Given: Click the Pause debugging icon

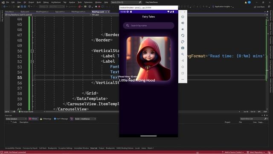Looking at the screenshot, I should (96, 7).
